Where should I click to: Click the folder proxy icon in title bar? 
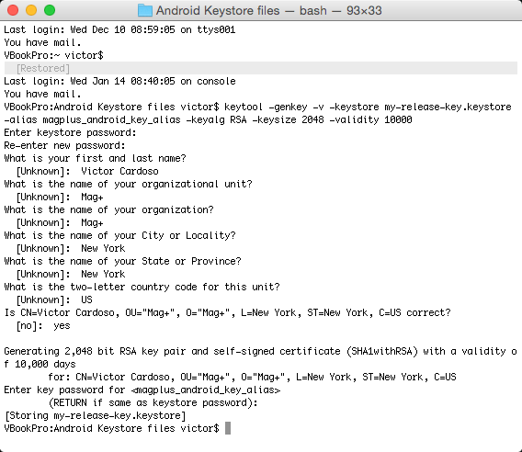coord(145,11)
